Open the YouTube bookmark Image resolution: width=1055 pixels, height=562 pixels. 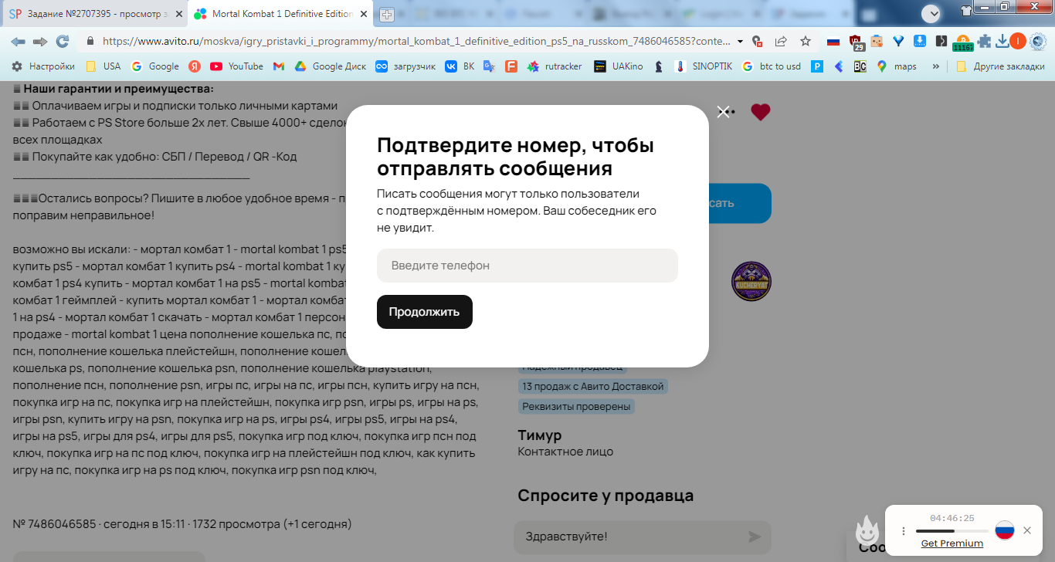click(237, 66)
